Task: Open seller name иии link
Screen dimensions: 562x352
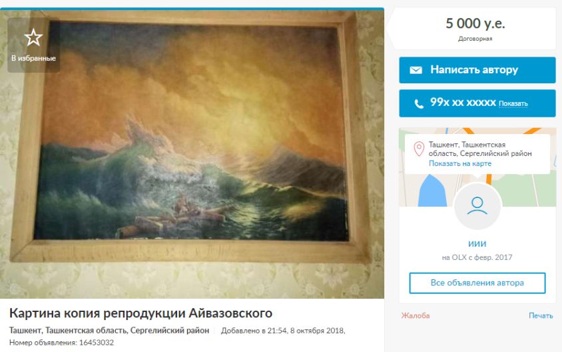Action: pyautogui.click(x=477, y=243)
